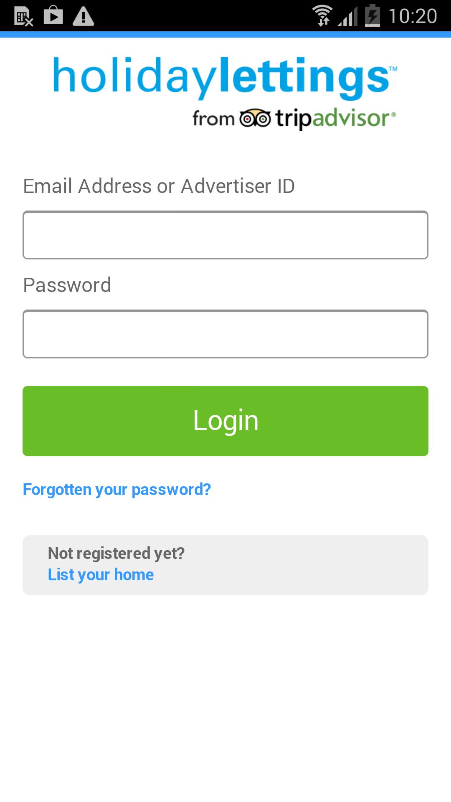
Task: Tap the warning triangle notification icon
Action: pyautogui.click(x=84, y=17)
